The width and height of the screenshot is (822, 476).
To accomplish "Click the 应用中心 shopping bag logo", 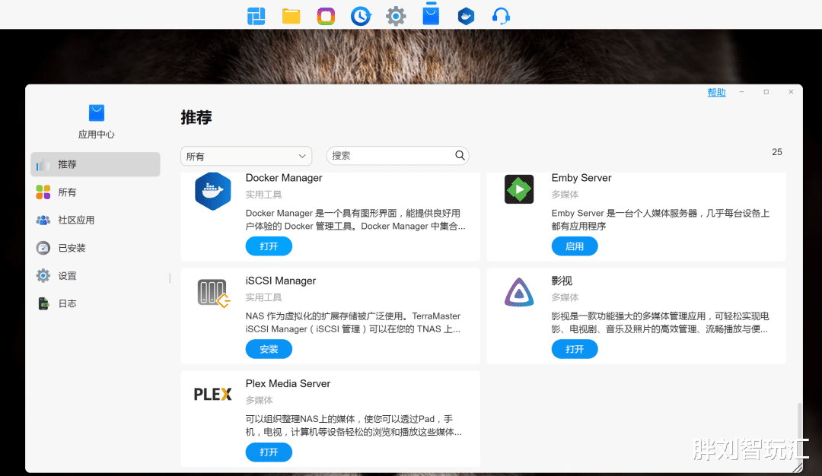I will pyautogui.click(x=97, y=113).
